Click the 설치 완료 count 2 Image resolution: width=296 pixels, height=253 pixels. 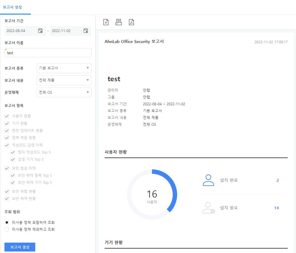278,180
